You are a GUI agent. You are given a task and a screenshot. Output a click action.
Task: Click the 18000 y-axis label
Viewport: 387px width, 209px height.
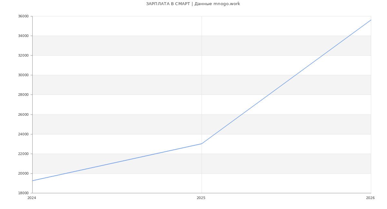[x=23, y=193]
